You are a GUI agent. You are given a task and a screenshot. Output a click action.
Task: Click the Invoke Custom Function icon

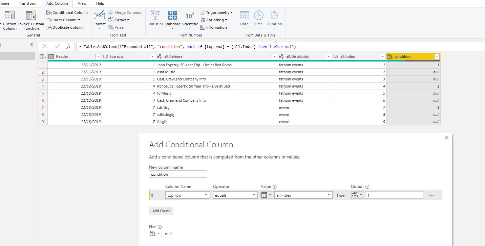pyautogui.click(x=31, y=15)
